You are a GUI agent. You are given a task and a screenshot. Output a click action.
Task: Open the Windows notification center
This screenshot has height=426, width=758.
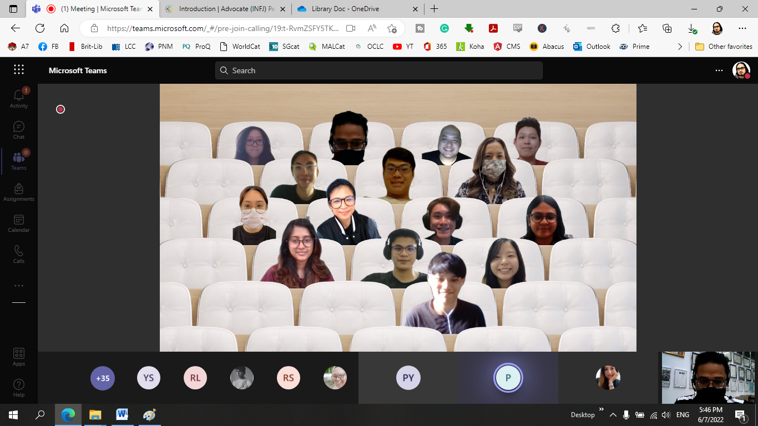tap(740, 414)
